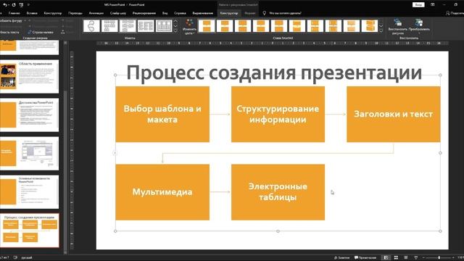Viewport: 464px width, 261px height.
Task: Switch to the SmartArt Формат tab
Action: pyautogui.click(x=250, y=13)
